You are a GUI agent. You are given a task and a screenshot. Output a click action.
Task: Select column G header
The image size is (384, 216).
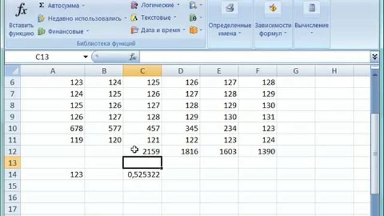[296, 71]
